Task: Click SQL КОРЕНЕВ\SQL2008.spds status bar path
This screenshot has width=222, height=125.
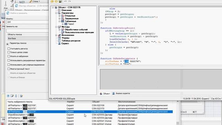Action: 62,99
